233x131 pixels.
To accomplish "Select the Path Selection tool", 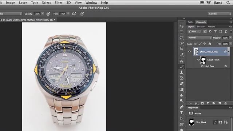I will 181,118.
